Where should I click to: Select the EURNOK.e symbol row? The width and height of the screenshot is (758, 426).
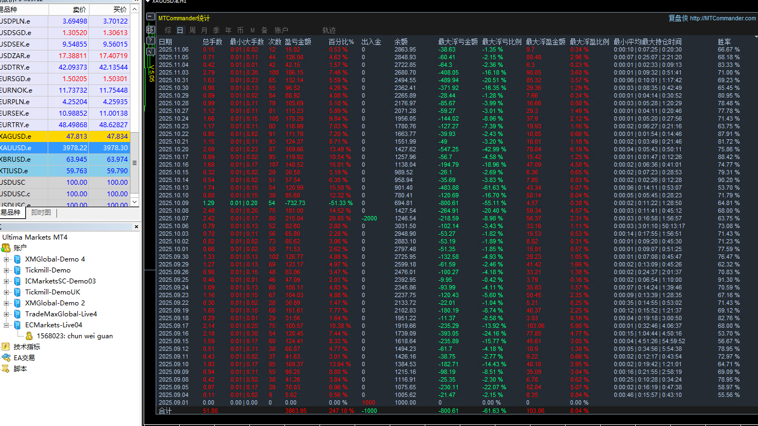click(x=65, y=90)
